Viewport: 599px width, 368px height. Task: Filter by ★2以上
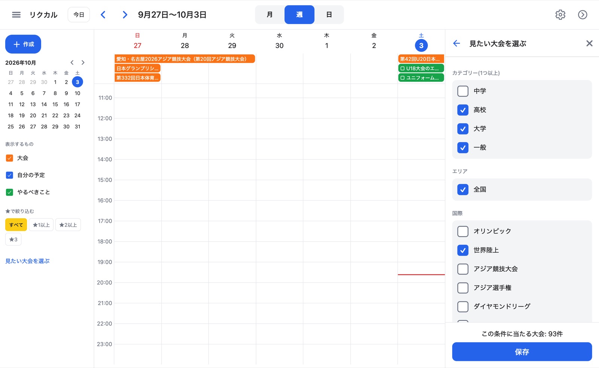68,225
